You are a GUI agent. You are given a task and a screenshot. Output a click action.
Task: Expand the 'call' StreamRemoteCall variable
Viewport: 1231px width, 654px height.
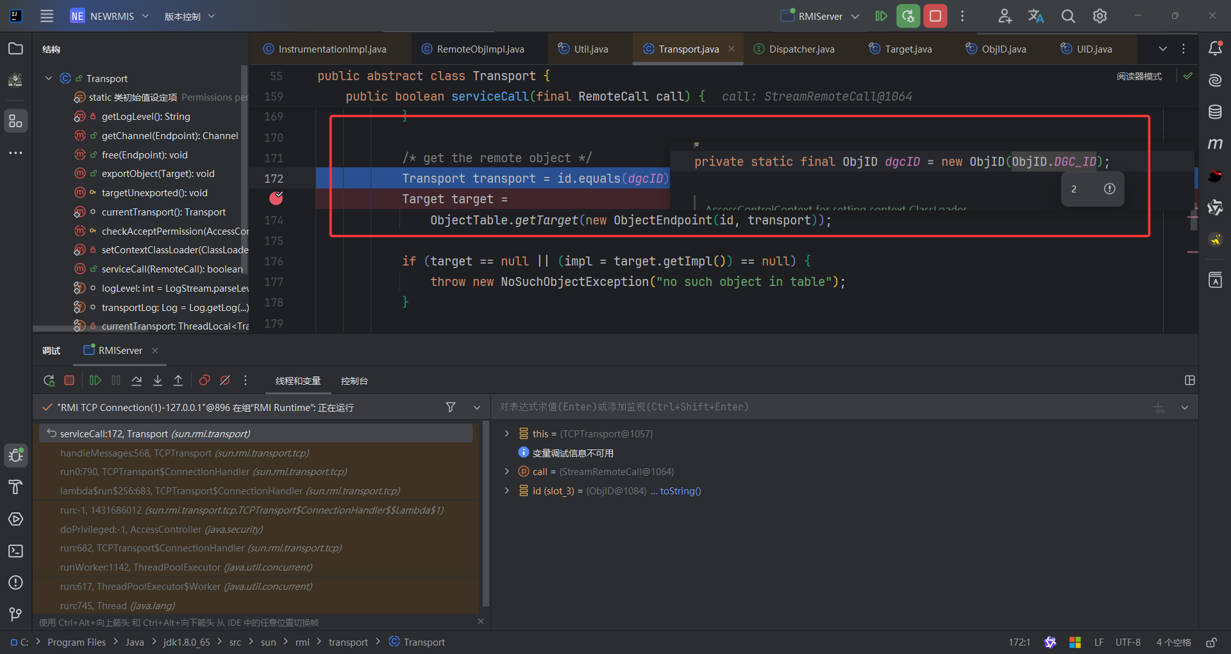click(x=507, y=471)
